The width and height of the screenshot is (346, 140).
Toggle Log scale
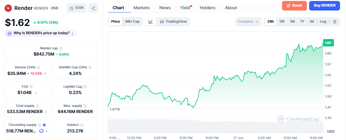tap(323, 22)
